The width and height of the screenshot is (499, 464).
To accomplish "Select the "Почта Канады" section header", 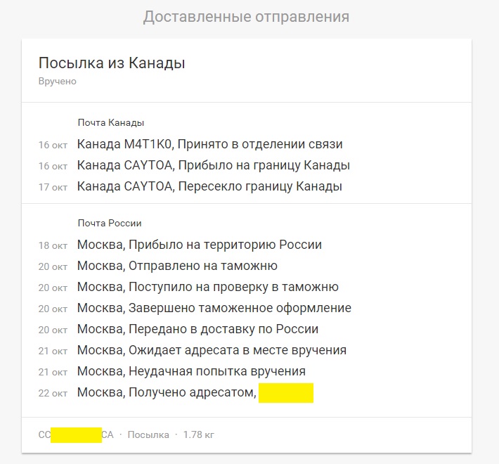I will click(111, 122).
